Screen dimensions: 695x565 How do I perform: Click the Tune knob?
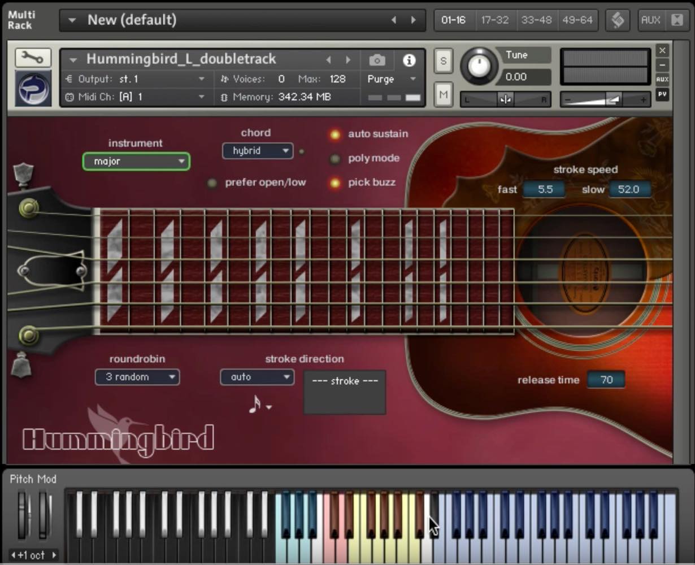[x=479, y=67]
